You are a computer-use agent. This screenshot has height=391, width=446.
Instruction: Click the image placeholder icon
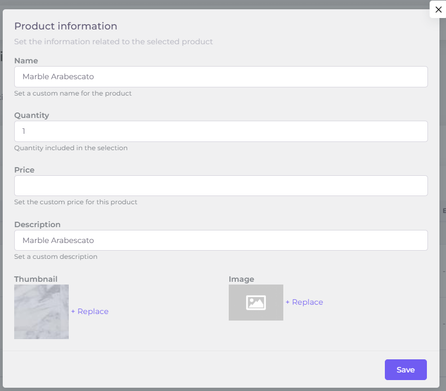(x=255, y=303)
